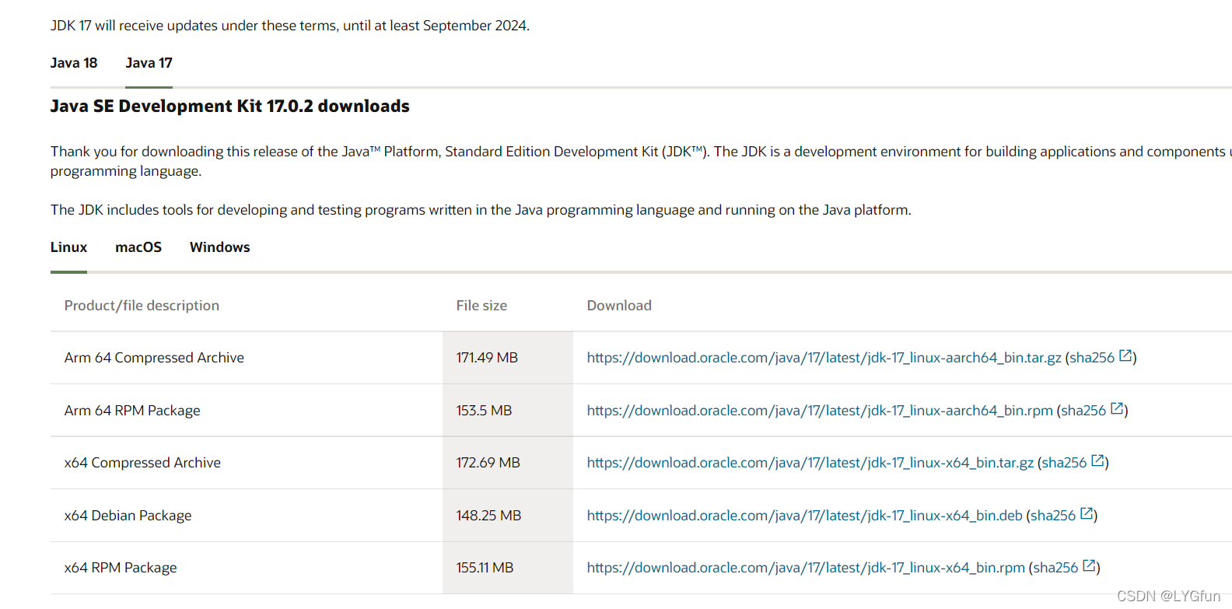1232x609 pixels.
Task: Click external link icon beside x64 deb sha256
Action: [x=1087, y=514]
